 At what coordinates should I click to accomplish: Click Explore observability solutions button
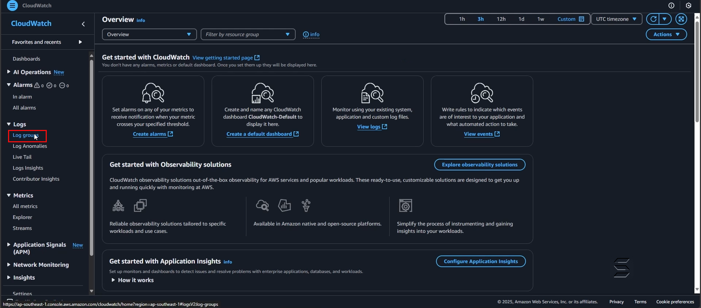[x=480, y=165]
